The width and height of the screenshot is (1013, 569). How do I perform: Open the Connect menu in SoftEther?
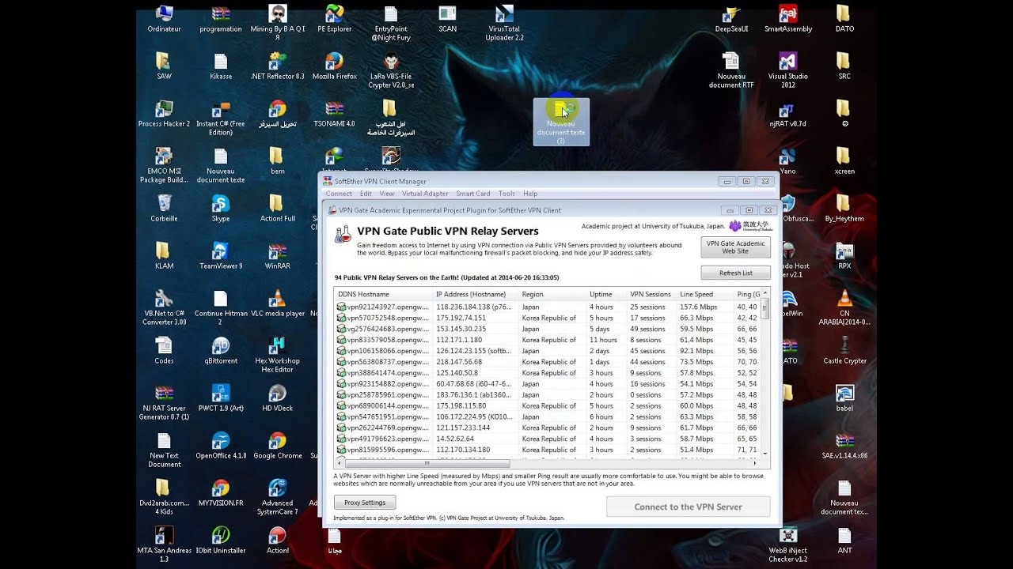[x=339, y=194]
